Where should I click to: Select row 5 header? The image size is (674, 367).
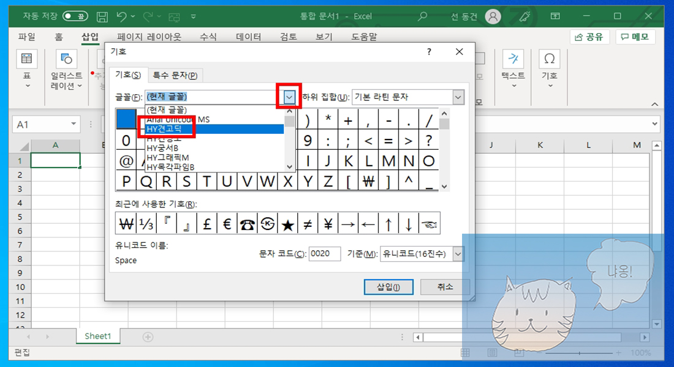pyautogui.click(x=20, y=217)
